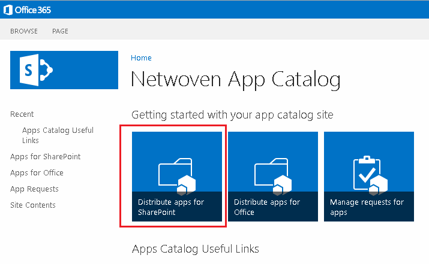Go to Apps for SharePoint in sidebar
The image size is (429, 264).
click(x=46, y=157)
